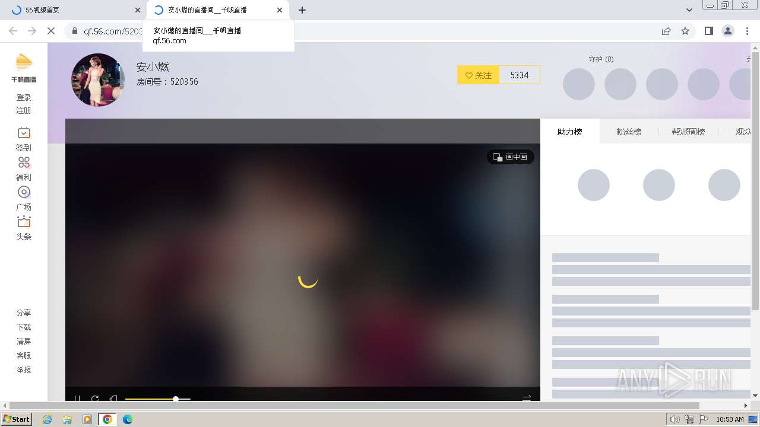Click 下载 download in sidebar
Screen dimensions: 760x427
(24, 327)
